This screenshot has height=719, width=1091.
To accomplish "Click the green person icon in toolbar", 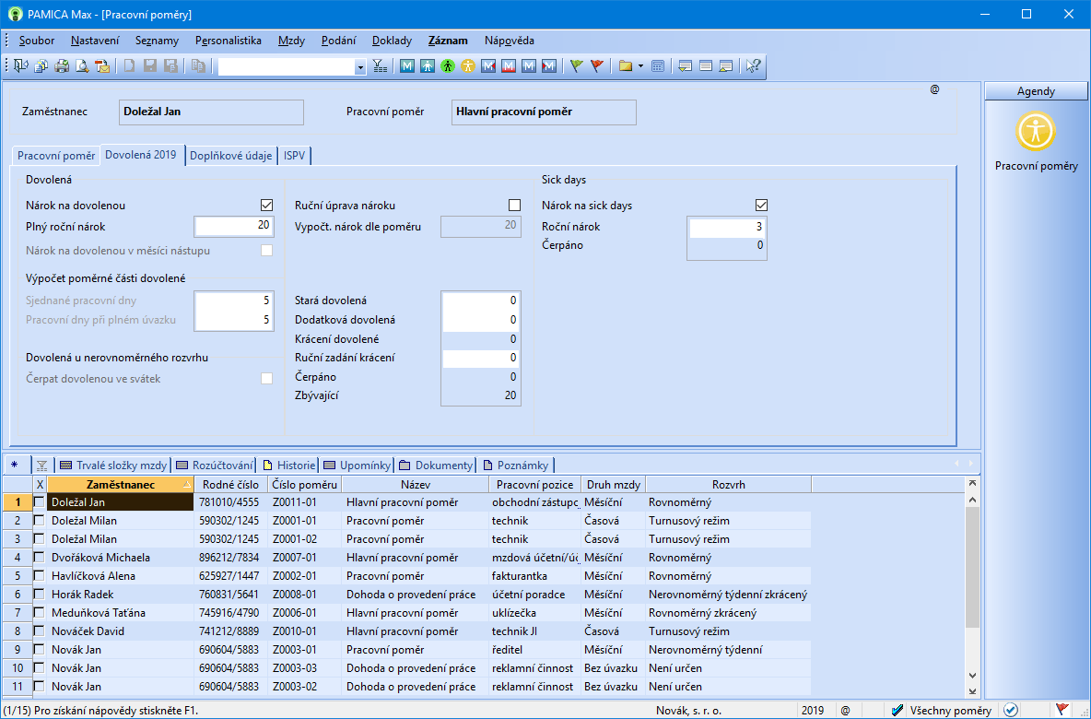I will [x=448, y=66].
